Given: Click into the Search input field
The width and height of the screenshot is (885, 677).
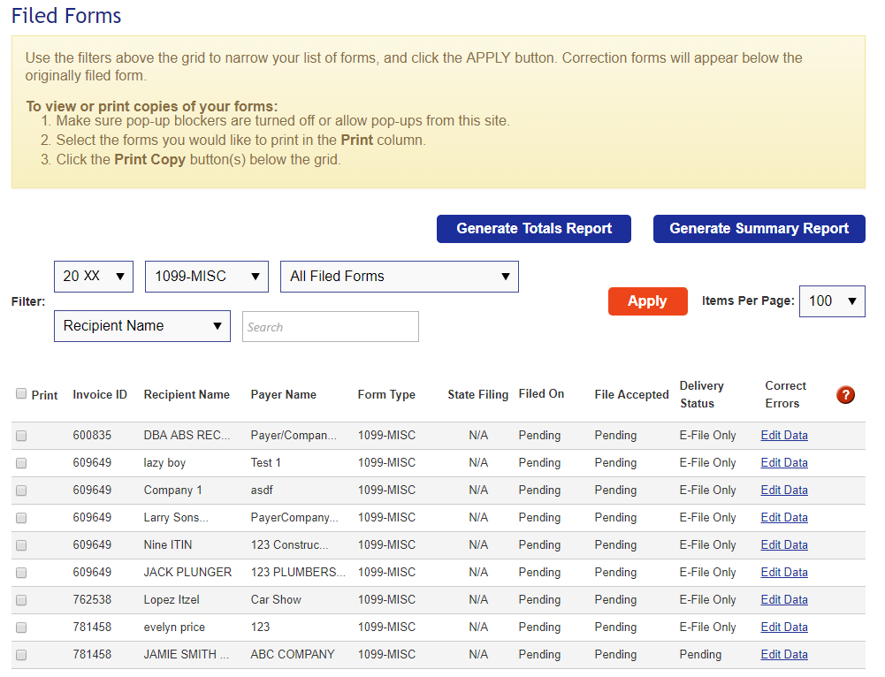Looking at the screenshot, I should 331,327.
